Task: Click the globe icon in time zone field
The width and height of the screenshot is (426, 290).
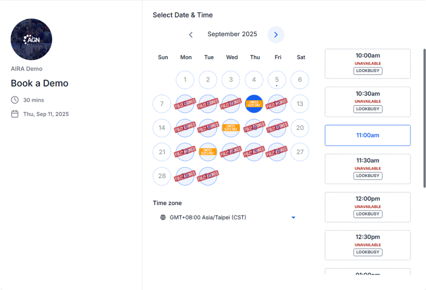Action: [x=163, y=217]
